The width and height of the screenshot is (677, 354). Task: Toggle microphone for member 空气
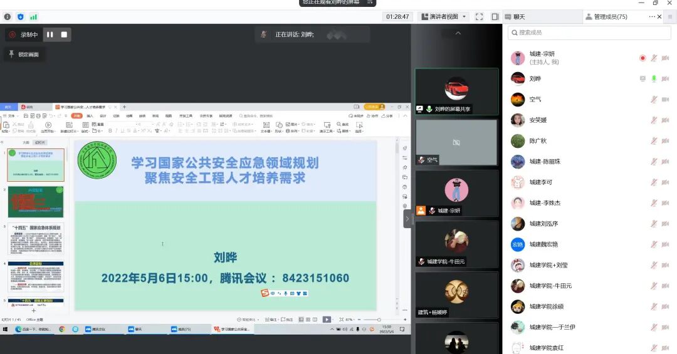(x=654, y=99)
